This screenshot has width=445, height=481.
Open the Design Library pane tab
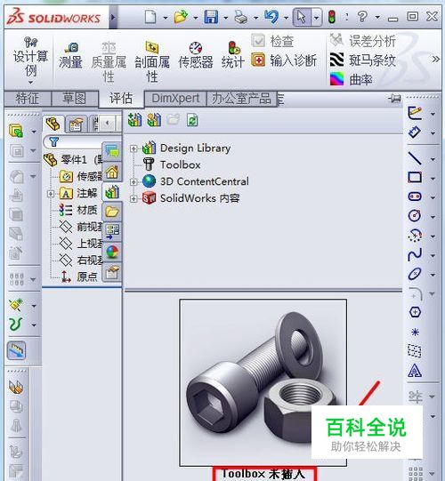112,192
